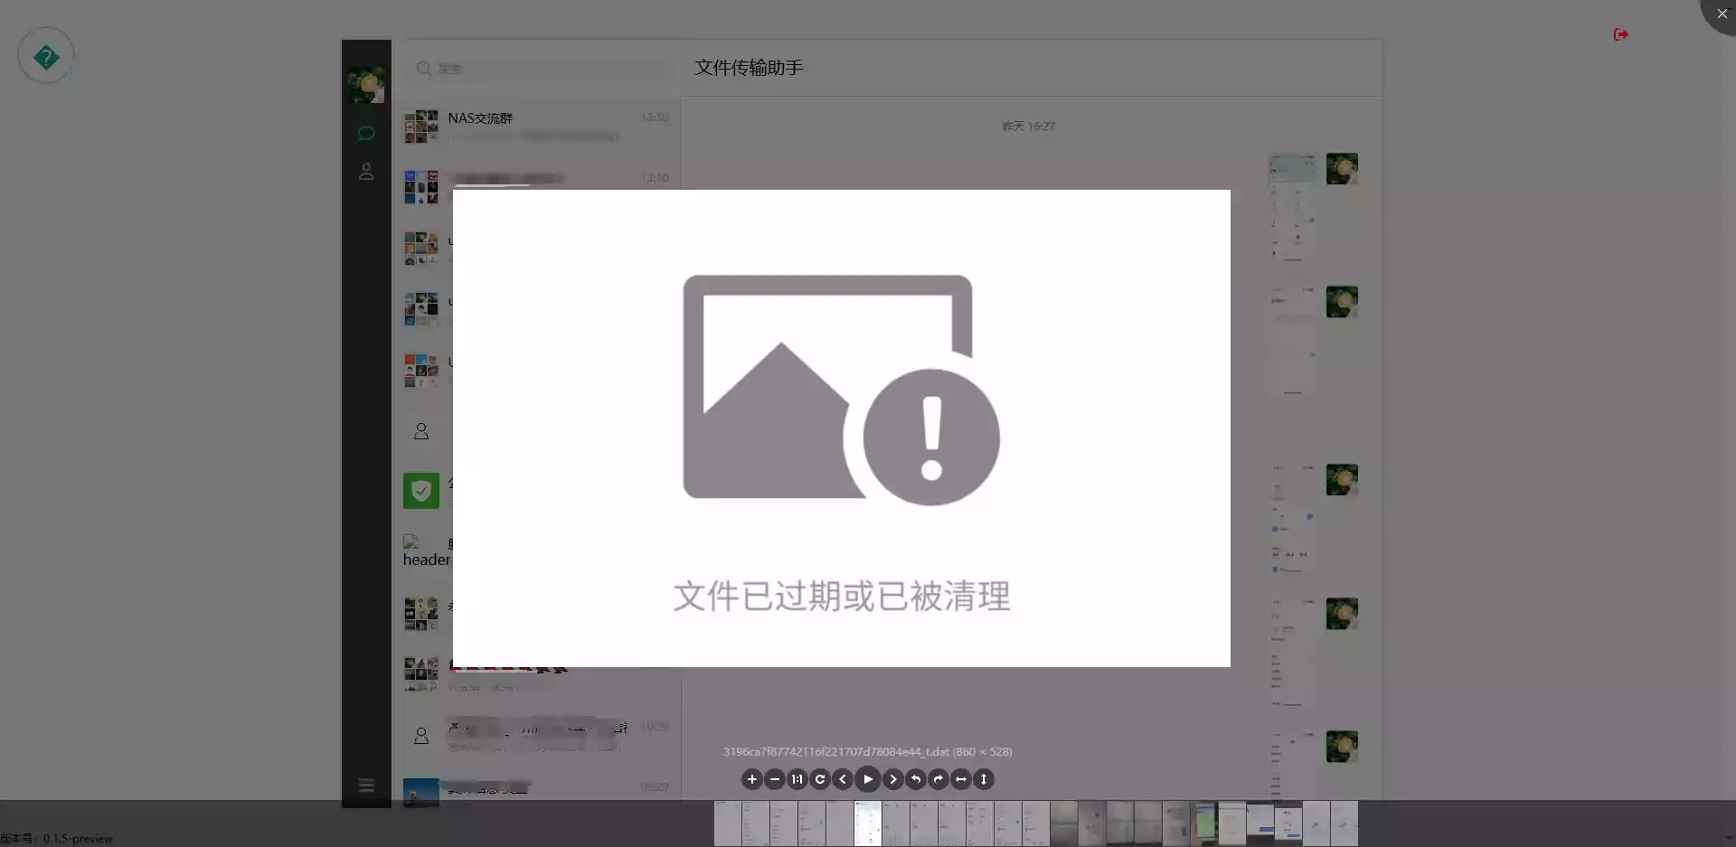
Task: Select the last thumbnail in the filmstrip
Action: (1344, 823)
